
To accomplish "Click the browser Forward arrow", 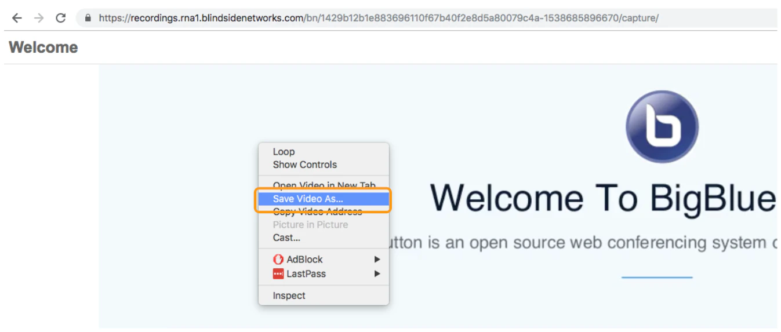I will [x=39, y=18].
